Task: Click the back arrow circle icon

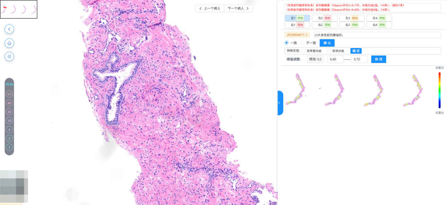Action: [9, 29]
